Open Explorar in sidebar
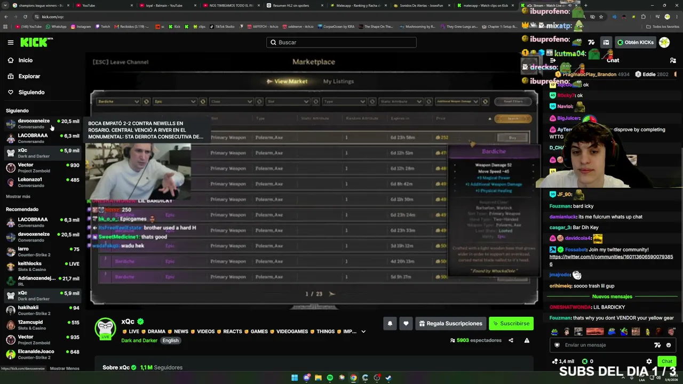The height and width of the screenshot is (384, 683). coord(29,76)
